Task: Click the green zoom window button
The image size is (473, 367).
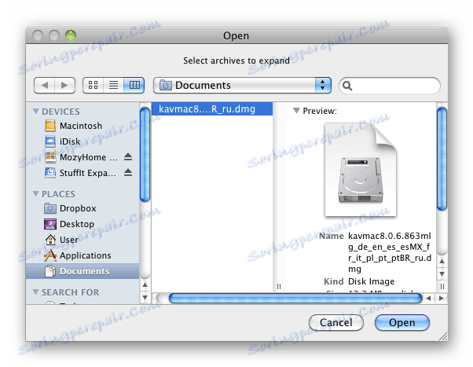Action: click(71, 35)
